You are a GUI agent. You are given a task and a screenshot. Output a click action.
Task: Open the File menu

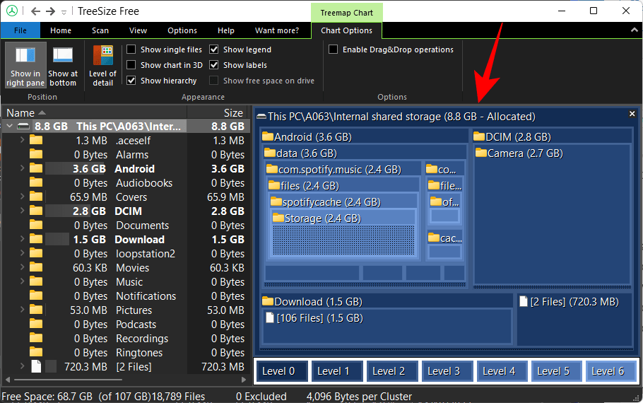[x=20, y=30]
